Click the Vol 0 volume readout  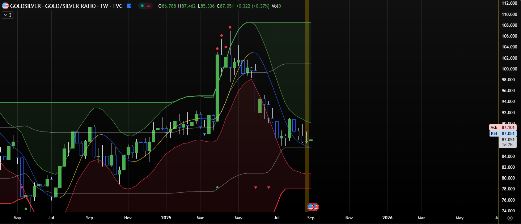click(276, 6)
